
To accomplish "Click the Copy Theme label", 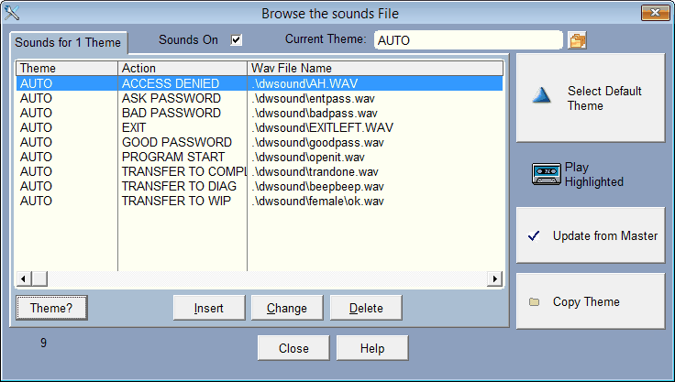I will pos(586,302).
